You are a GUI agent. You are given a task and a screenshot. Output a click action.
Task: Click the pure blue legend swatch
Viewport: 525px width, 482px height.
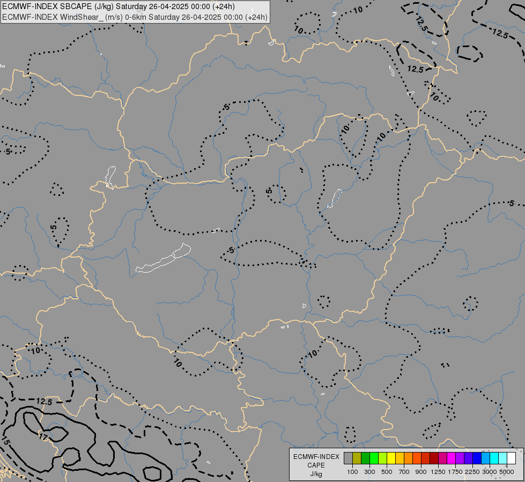pyautogui.click(x=477, y=458)
